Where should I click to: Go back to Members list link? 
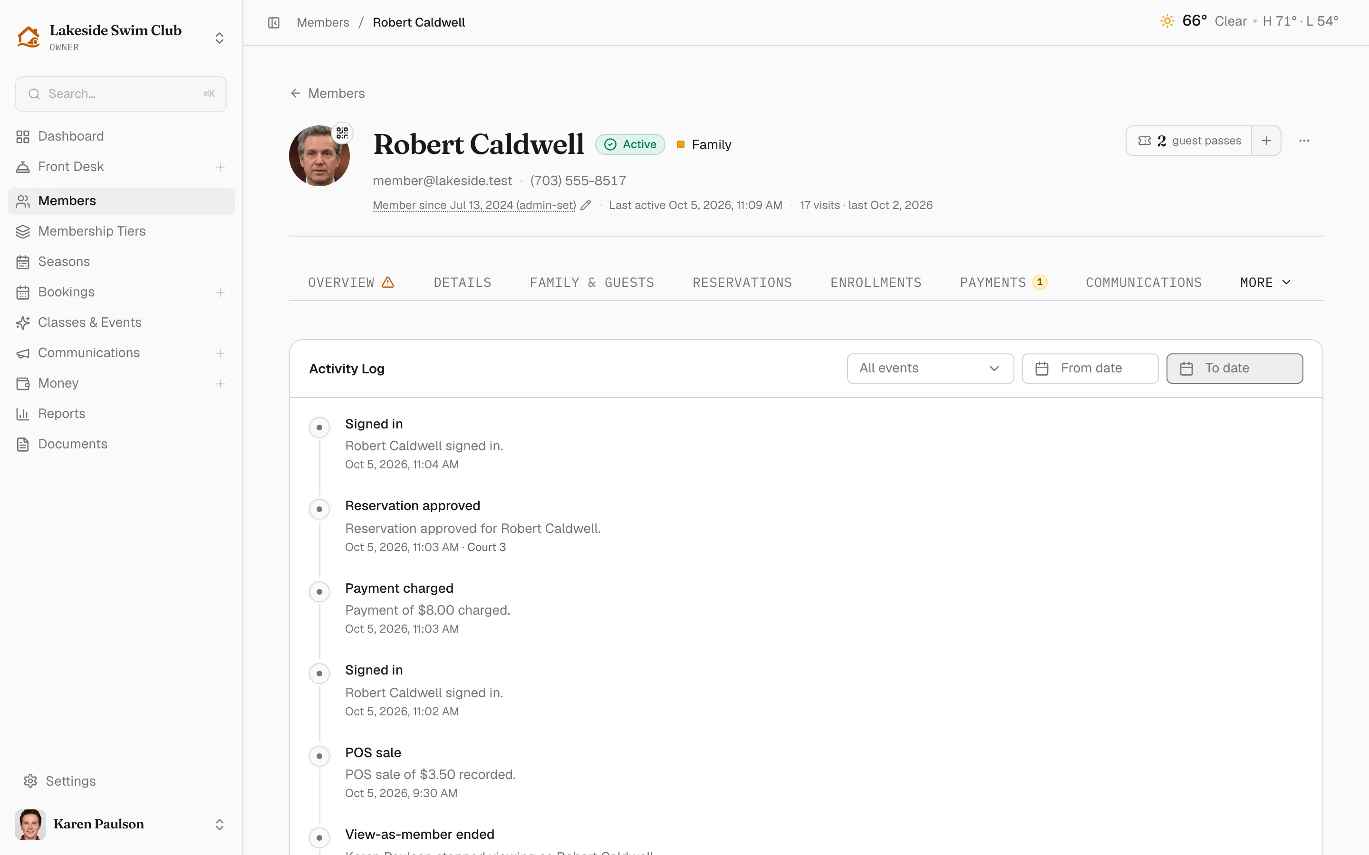pos(327,93)
